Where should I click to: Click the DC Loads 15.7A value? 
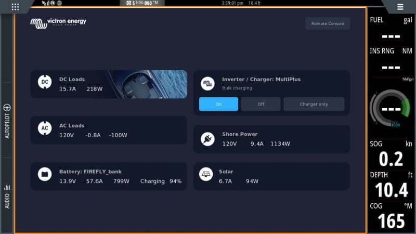click(x=68, y=89)
